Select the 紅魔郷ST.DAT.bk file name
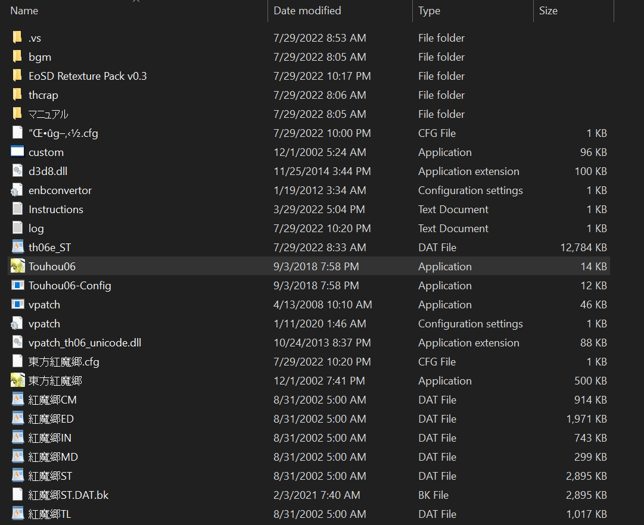The image size is (644, 525). (x=69, y=495)
